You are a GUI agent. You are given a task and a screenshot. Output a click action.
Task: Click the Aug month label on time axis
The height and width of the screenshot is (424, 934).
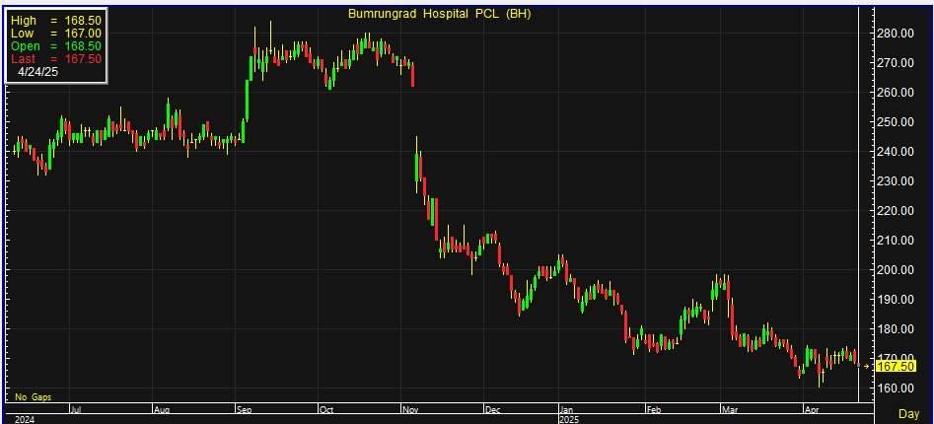tap(161, 410)
